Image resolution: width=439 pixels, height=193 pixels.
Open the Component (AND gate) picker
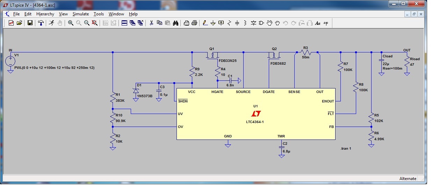point(261,23)
